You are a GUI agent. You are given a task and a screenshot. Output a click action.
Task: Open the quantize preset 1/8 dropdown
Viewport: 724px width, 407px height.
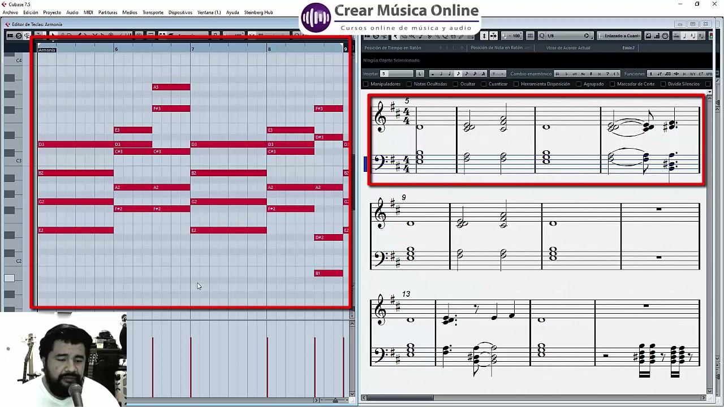[566, 36]
